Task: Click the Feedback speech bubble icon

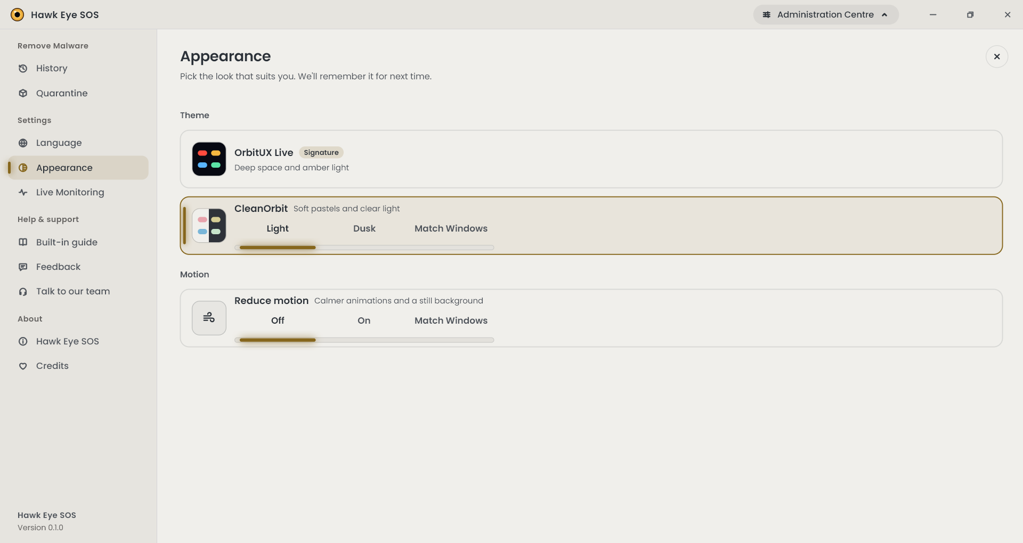Action: [23, 267]
